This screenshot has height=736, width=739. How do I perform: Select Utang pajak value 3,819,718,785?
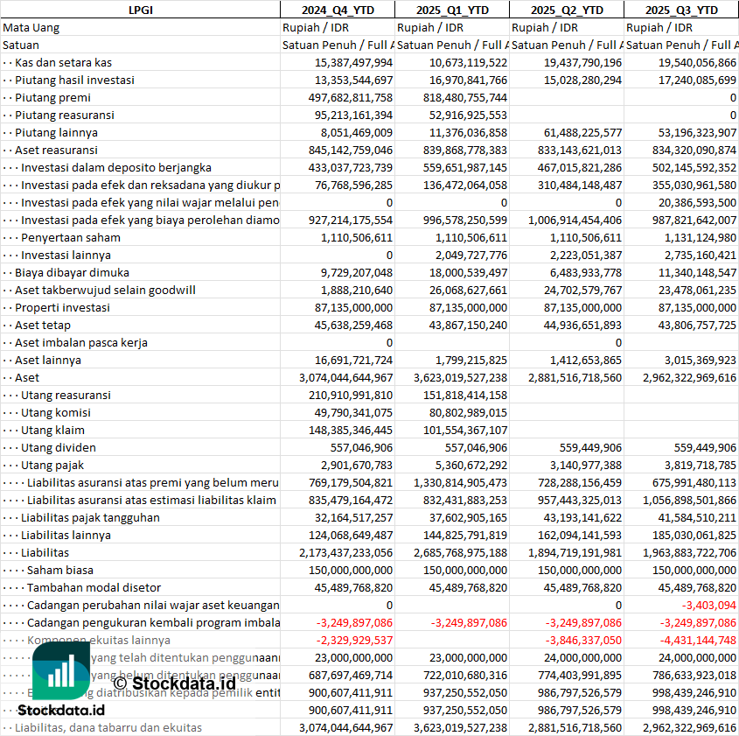[701, 465]
